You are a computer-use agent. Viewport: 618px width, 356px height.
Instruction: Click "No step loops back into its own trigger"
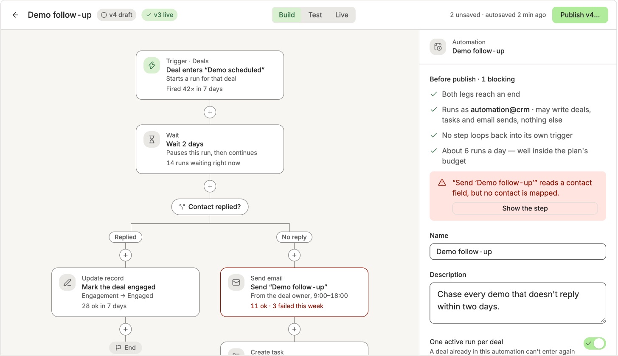click(x=507, y=135)
